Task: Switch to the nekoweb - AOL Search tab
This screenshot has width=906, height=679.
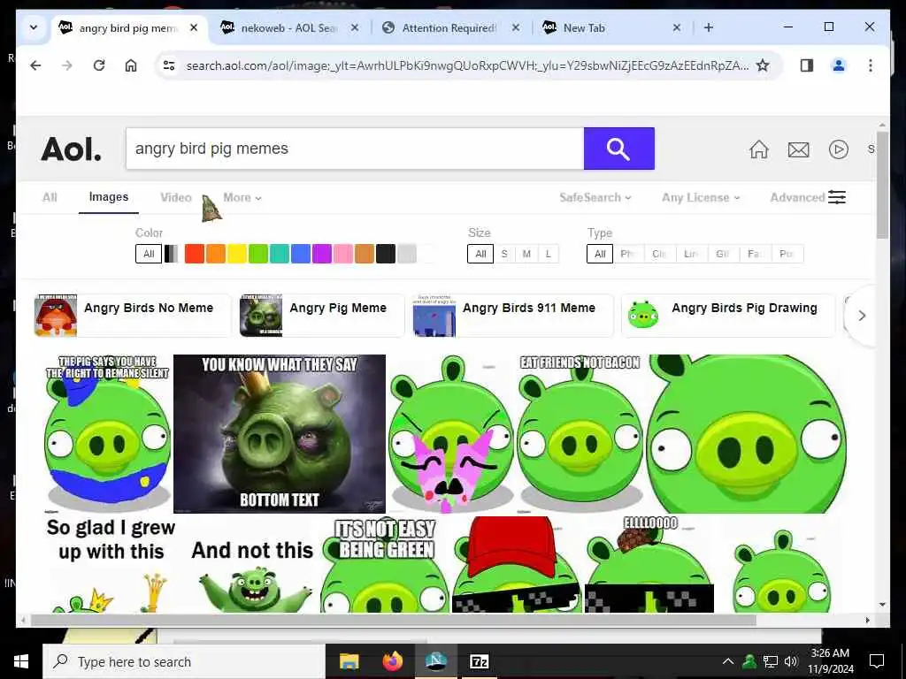Action: pos(289,27)
